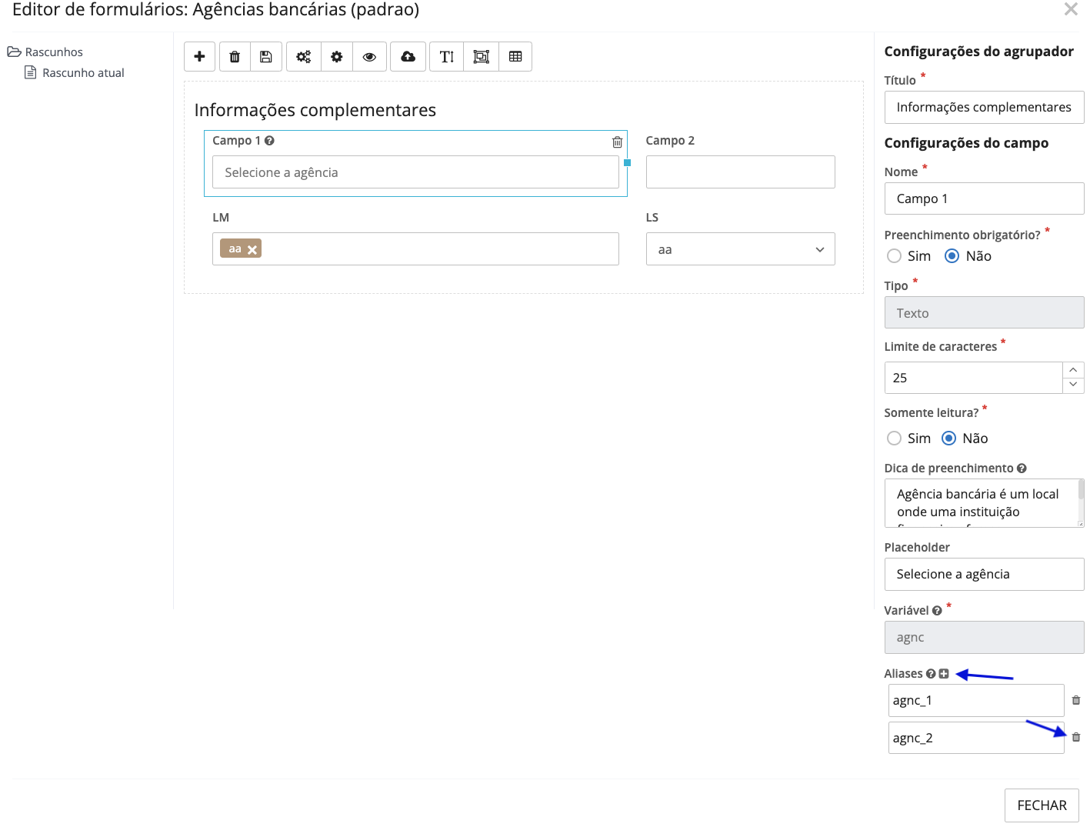Select the LM field label
The height and width of the screenshot is (827, 1090).
(221, 217)
